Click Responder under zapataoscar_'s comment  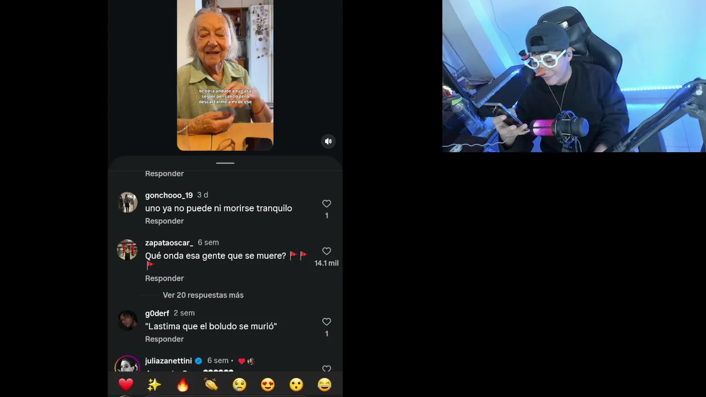point(164,278)
